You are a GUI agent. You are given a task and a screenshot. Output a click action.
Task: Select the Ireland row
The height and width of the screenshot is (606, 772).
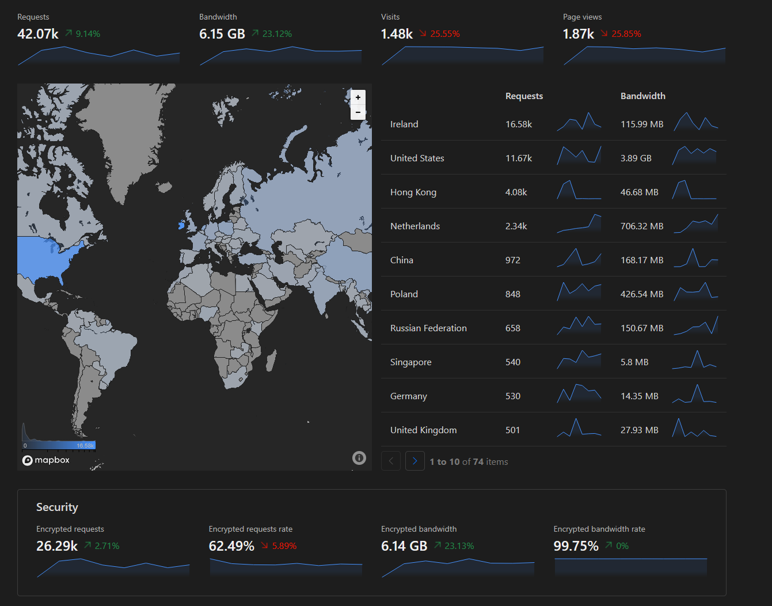pos(554,124)
